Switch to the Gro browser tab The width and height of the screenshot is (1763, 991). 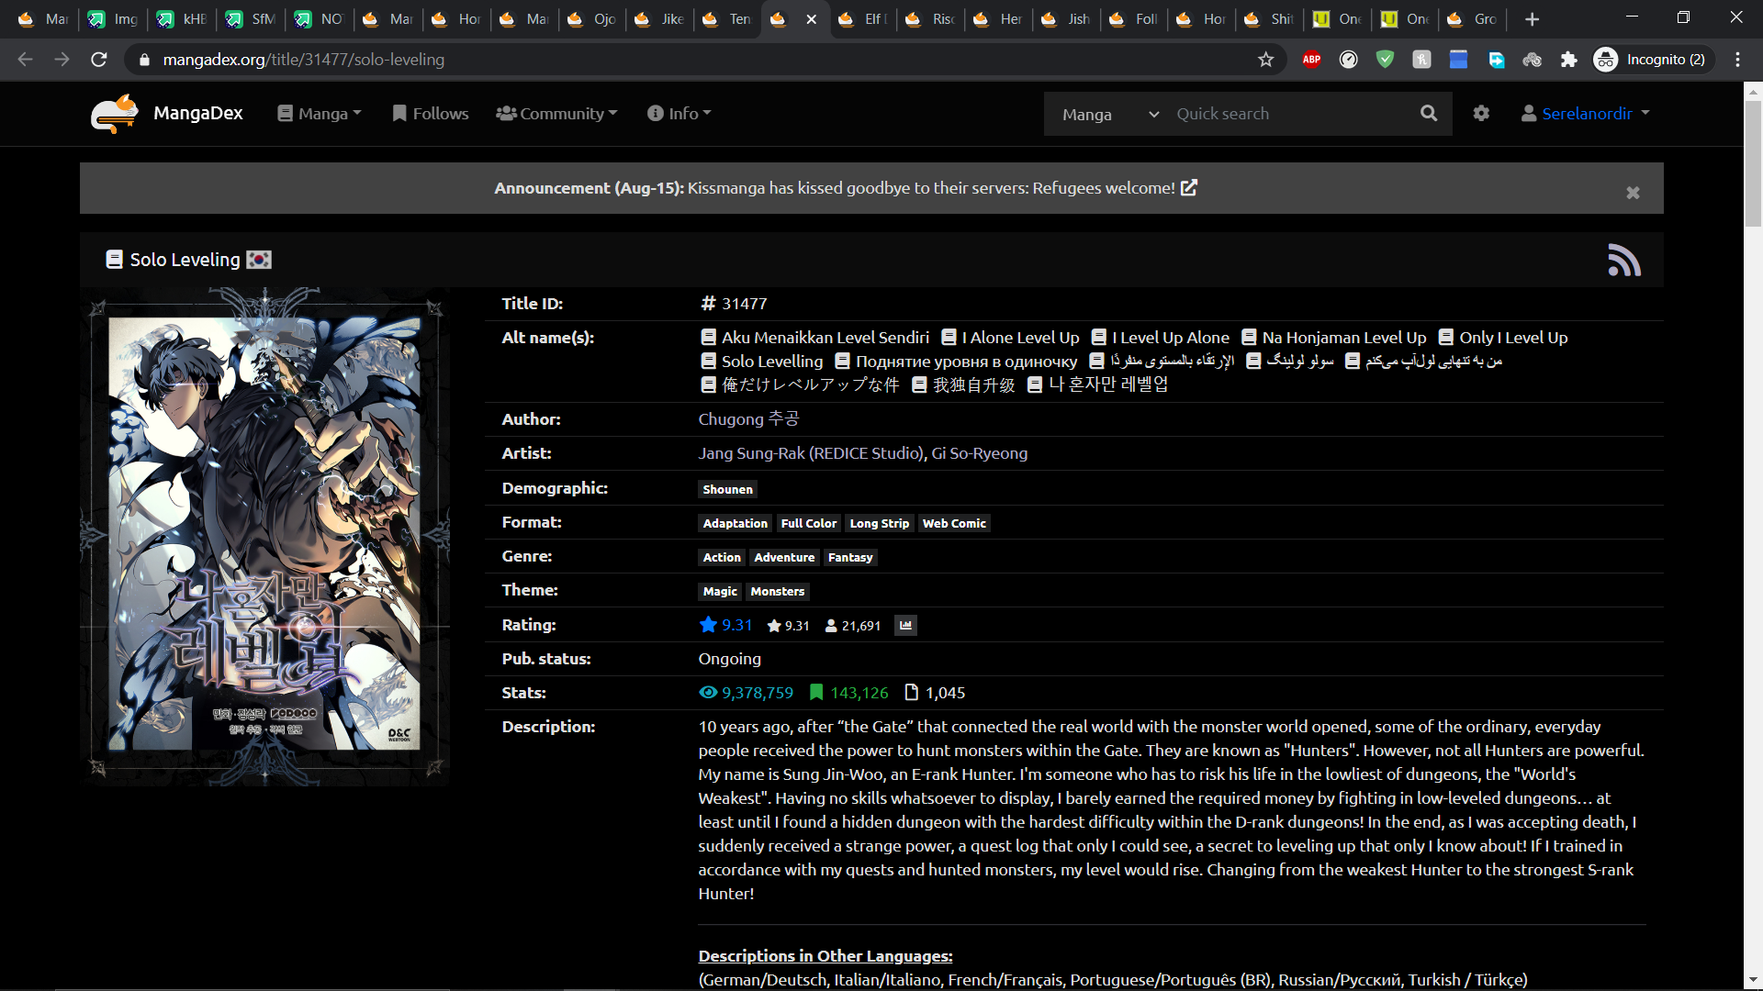(x=1474, y=19)
